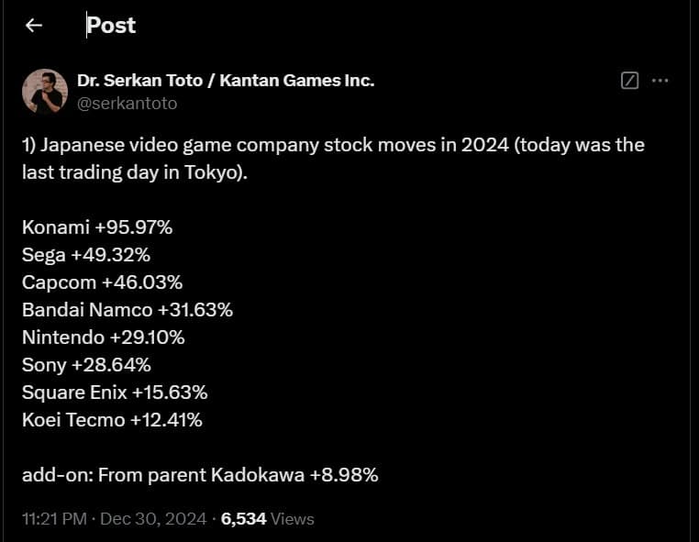Open the three-dot More options menu
The image size is (699, 542).
click(660, 81)
